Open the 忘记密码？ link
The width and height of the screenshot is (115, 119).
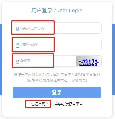click(40, 104)
